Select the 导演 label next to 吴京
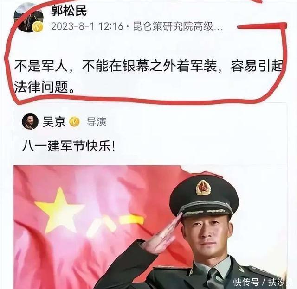 tap(97, 122)
